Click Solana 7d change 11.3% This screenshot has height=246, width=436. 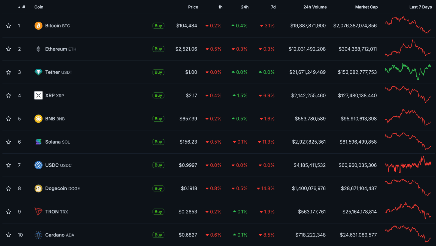point(266,142)
